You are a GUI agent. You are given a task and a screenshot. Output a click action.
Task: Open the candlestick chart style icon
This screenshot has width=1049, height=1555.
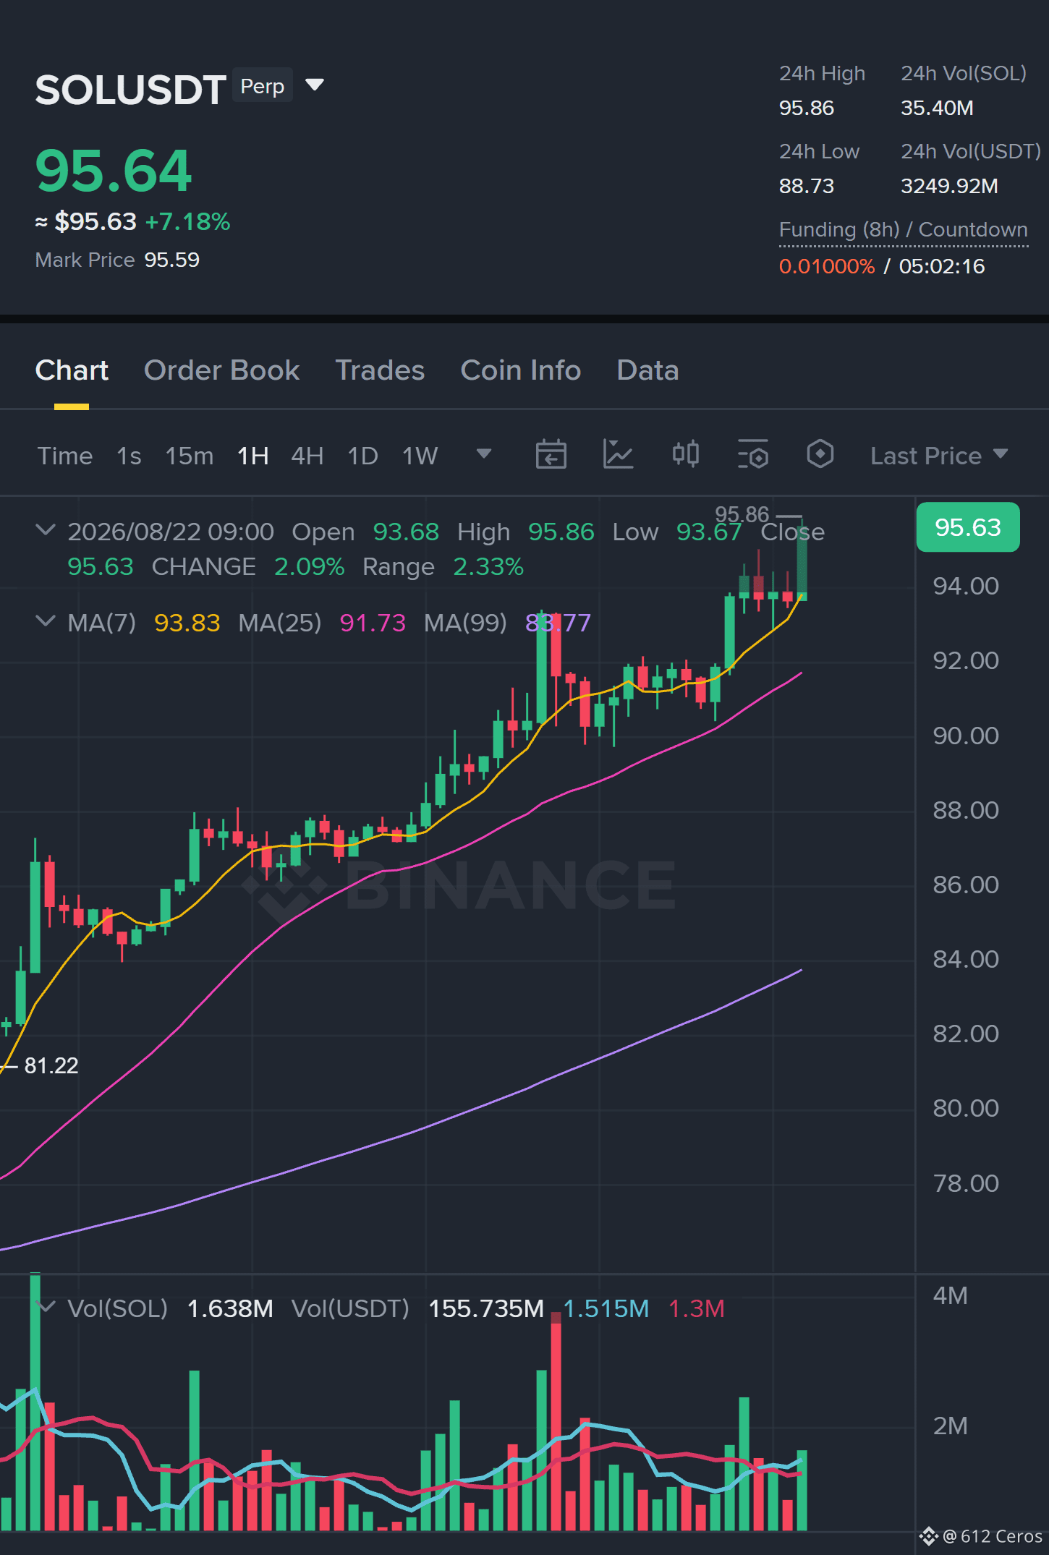685,454
